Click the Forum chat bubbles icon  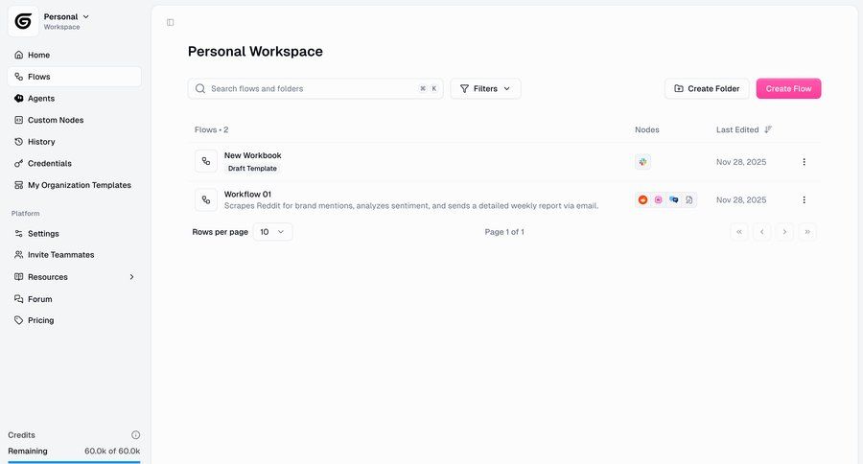tap(19, 299)
